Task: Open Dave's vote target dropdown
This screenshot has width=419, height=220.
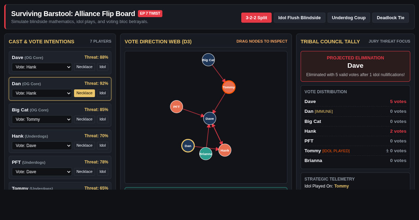Action: 42,67
